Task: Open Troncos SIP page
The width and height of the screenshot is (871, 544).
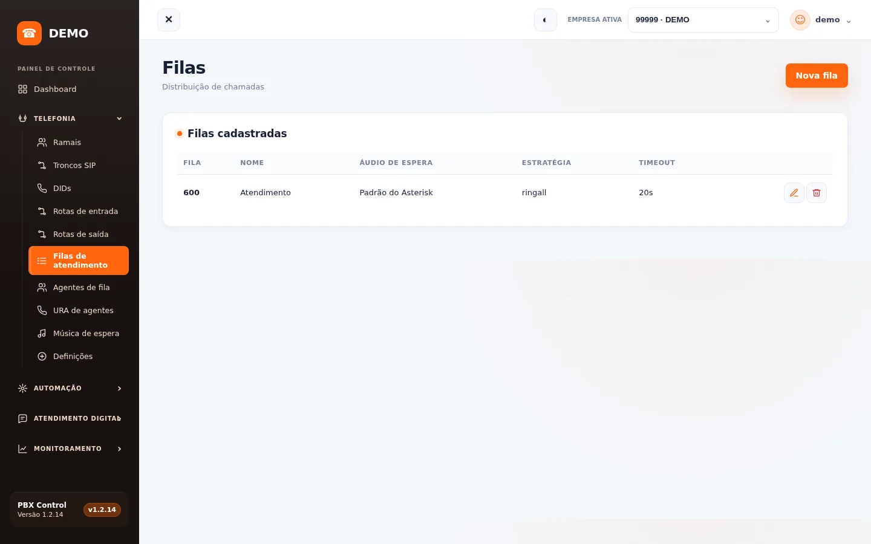Action: (79, 166)
